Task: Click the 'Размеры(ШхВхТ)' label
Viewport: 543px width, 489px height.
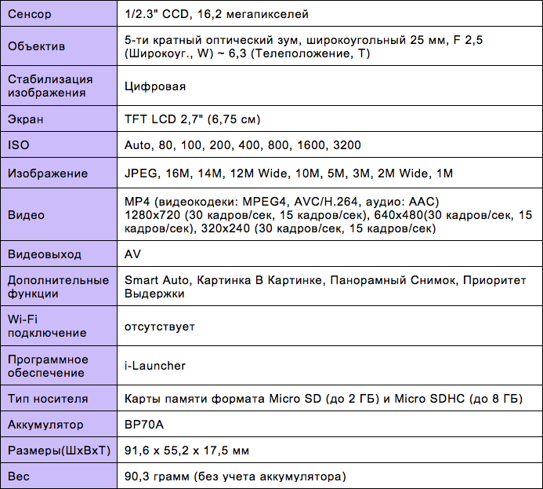Action: click(x=59, y=451)
